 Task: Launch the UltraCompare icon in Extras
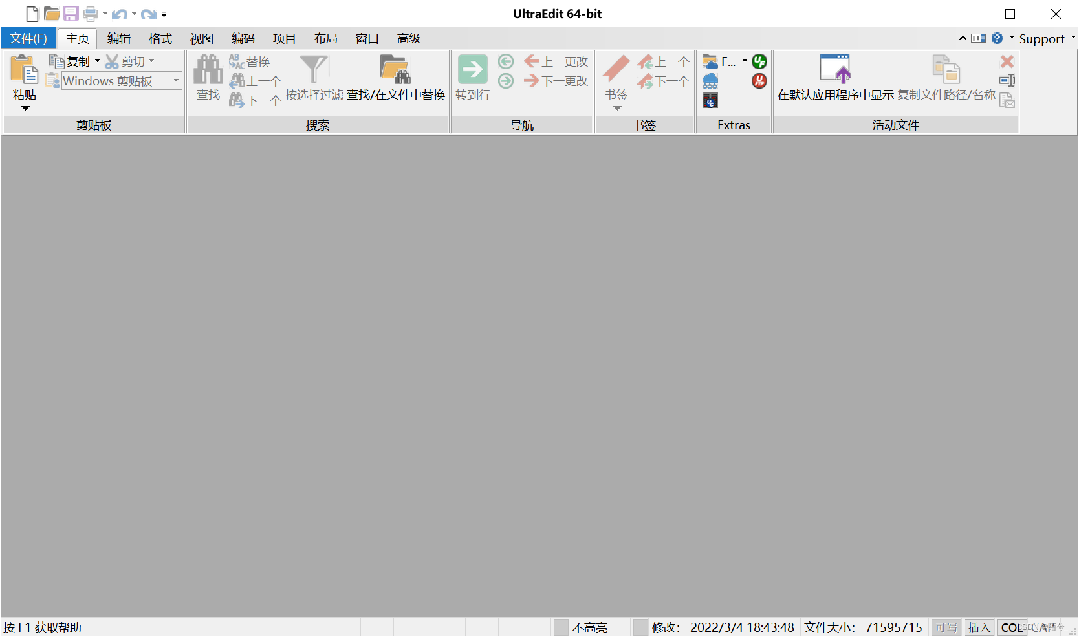pos(710,100)
